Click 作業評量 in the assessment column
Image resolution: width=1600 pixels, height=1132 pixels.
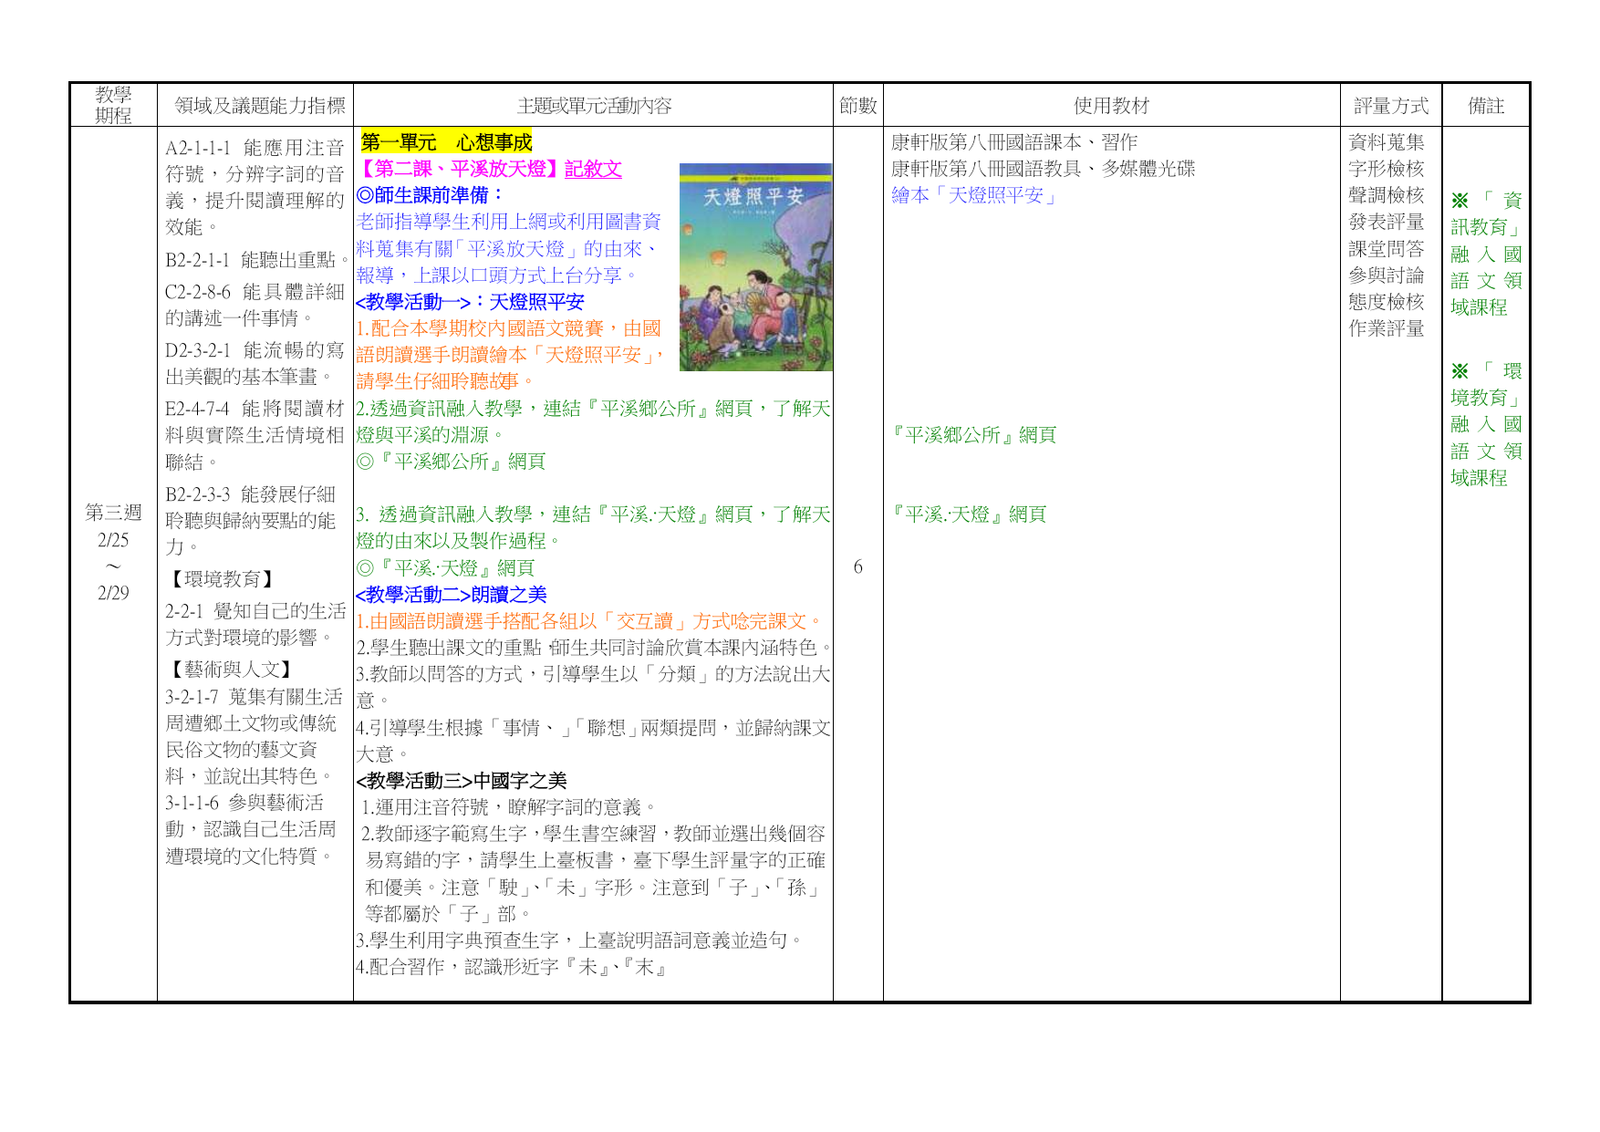pos(1387,328)
